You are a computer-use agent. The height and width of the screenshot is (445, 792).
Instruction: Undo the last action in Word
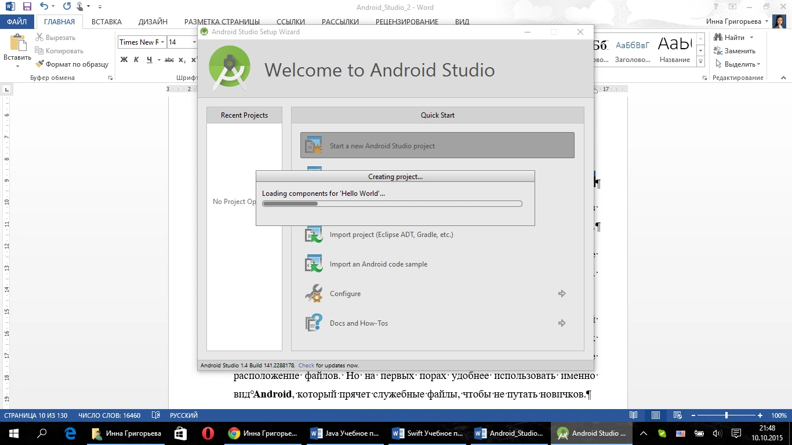pos(45,7)
